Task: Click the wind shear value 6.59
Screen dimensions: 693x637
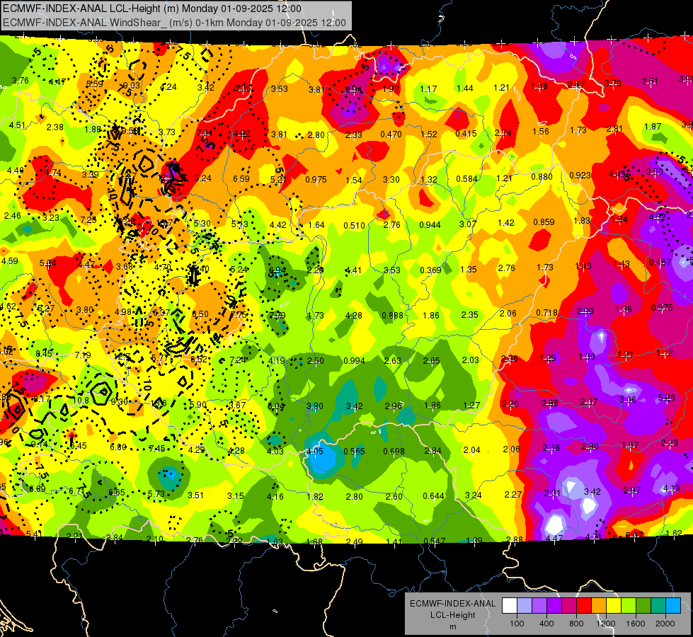Action: pyautogui.click(x=241, y=178)
